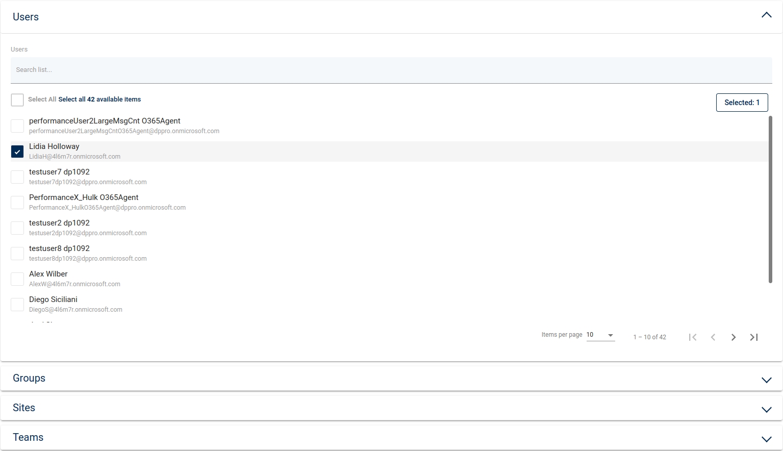Viewport: 783px width, 451px height.
Task: Uncheck Lidia Holloway checkbox
Action: [17, 152]
